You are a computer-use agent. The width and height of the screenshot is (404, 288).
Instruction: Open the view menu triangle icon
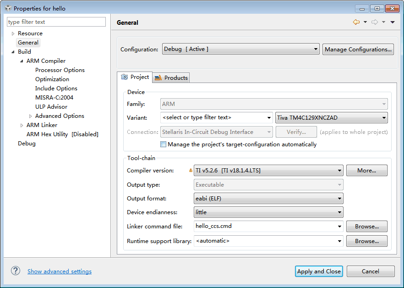[393, 22]
